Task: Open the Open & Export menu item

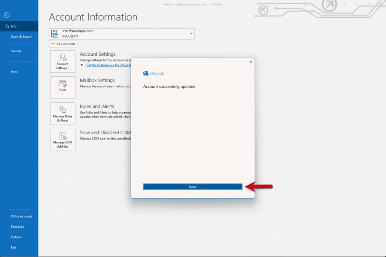Action: click(x=21, y=36)
